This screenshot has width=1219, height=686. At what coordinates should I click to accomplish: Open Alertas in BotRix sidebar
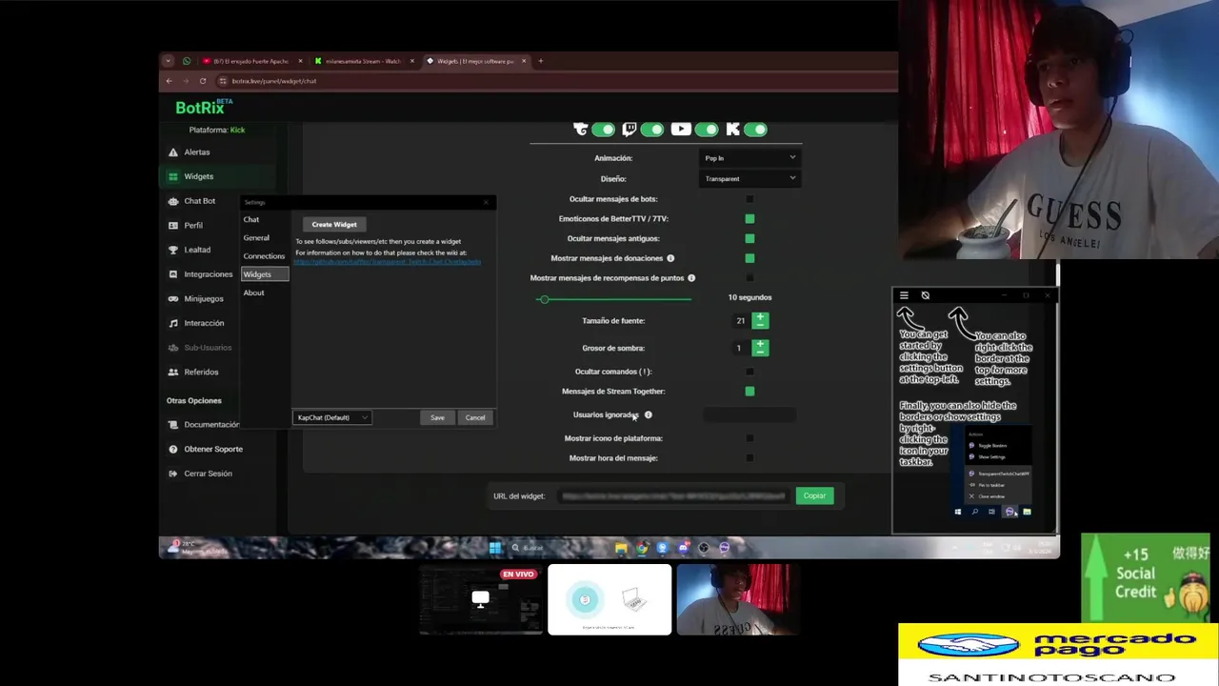[x=197, y=152]
